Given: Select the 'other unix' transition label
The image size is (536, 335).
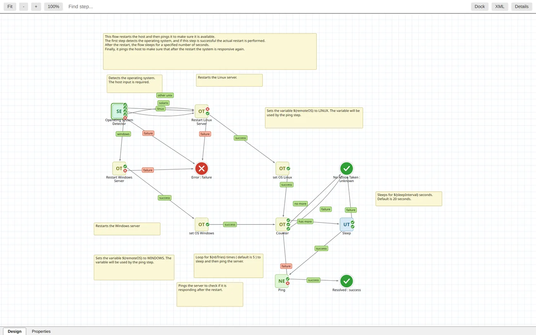Looking at the screenshot, I should tap(165, 95).
